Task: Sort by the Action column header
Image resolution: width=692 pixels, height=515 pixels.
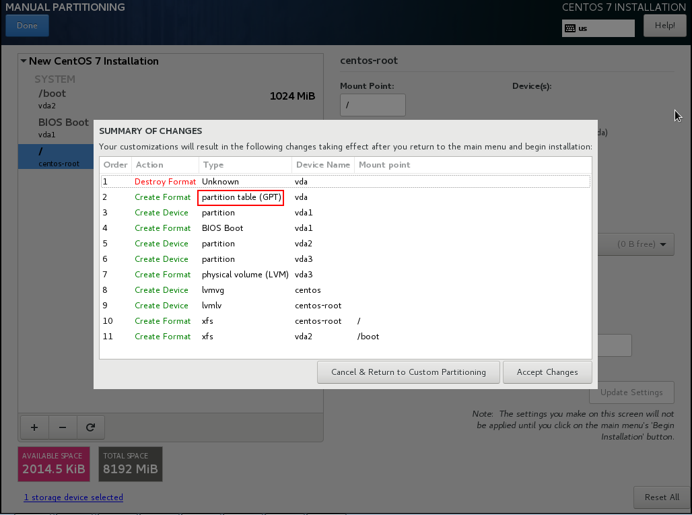Action: click(166, 165)
